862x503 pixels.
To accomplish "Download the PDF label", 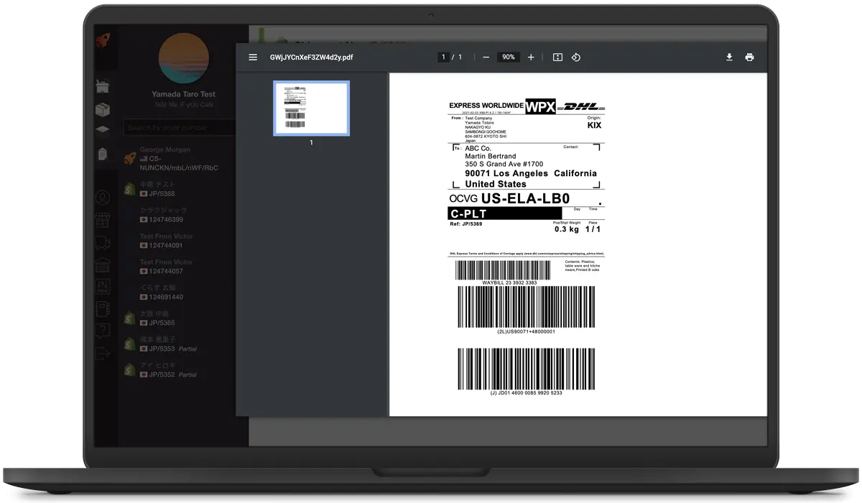I will pyautogui.click(x=729, y=57).
